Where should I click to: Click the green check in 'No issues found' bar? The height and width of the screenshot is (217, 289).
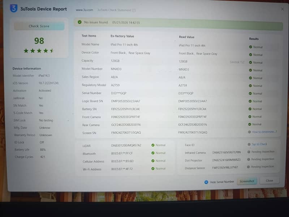click(79, 22)
